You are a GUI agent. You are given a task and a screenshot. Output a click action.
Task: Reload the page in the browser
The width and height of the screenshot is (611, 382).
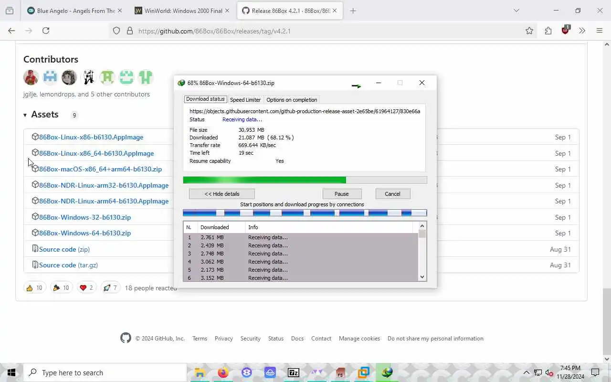46,31
